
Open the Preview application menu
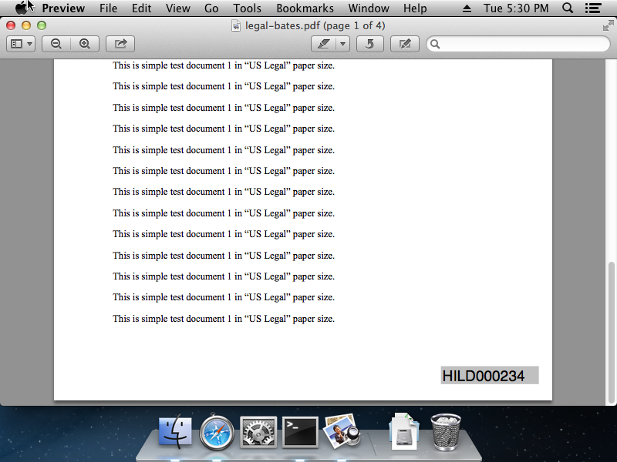(x=63, y=8)
